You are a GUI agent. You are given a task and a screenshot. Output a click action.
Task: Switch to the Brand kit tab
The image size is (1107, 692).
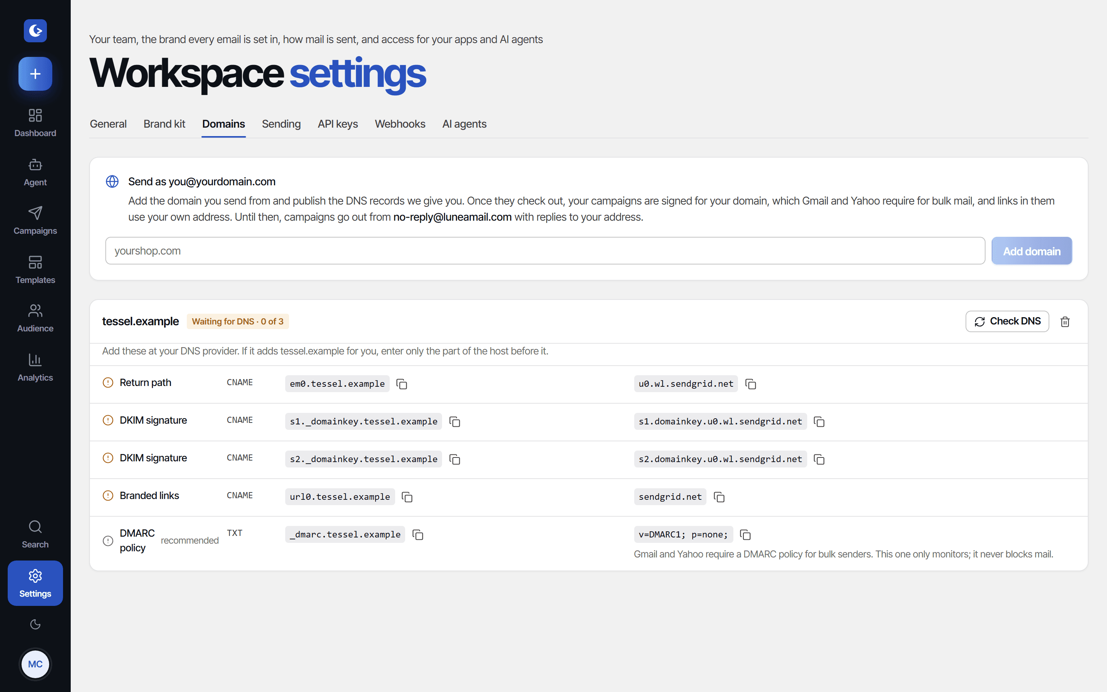164,124
